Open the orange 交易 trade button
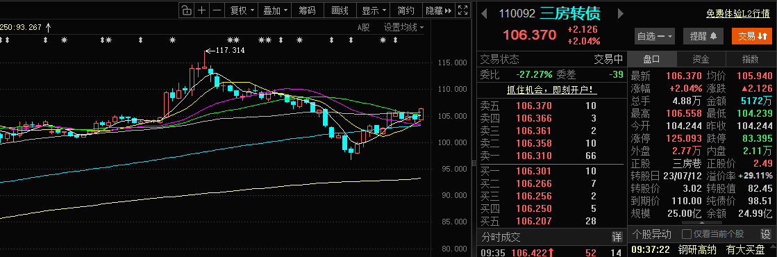 [x=752, y=36]
